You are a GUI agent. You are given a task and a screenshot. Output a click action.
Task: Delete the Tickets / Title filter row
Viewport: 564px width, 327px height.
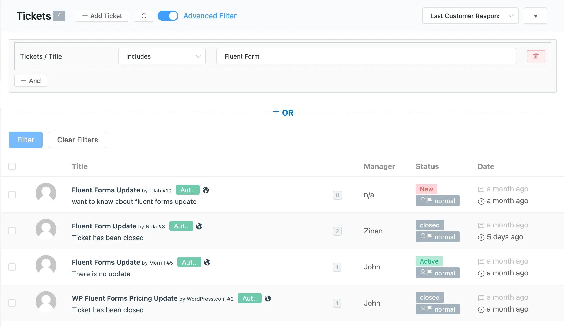536,56
